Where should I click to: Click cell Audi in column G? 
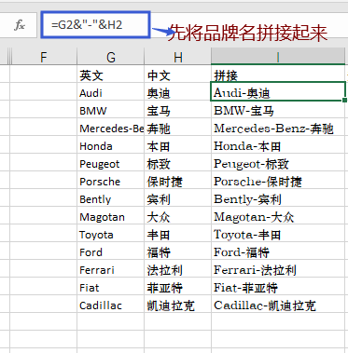111,92
